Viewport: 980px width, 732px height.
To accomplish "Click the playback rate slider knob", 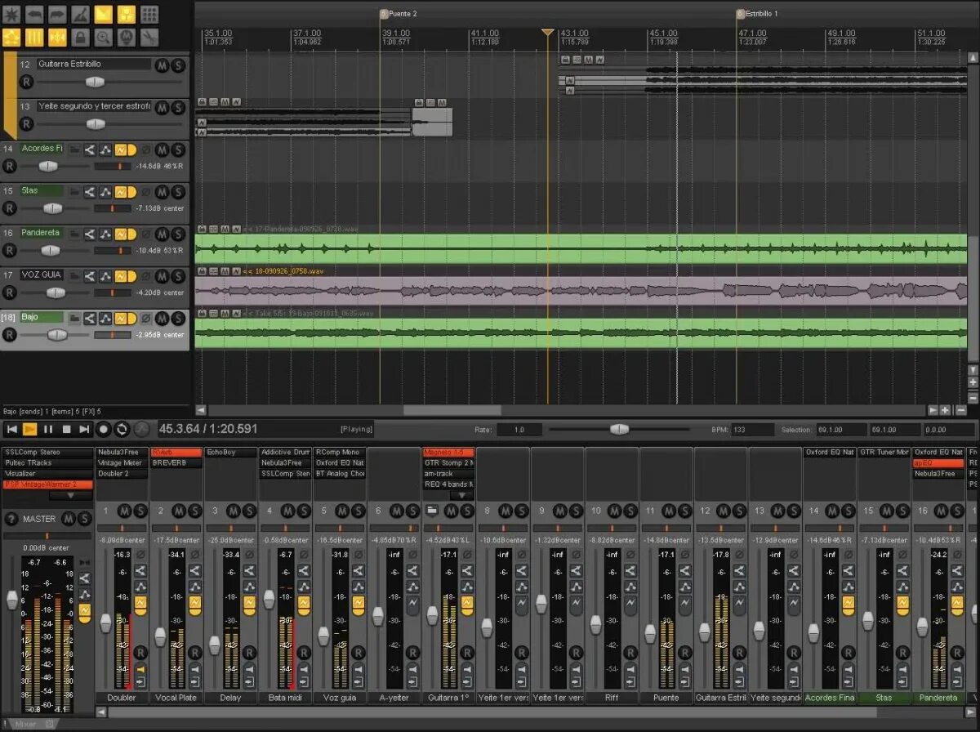I will pos(620,429).
